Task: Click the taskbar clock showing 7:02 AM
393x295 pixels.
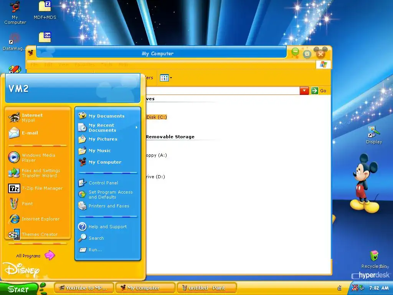Action: (x=379, y=288)
